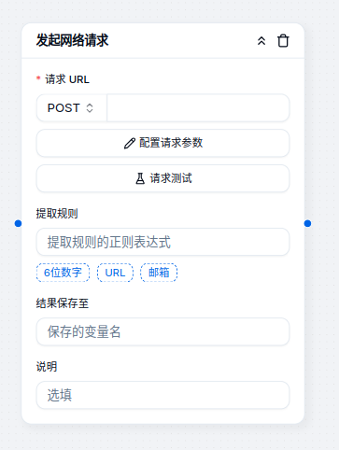Click the pencil icon for request parameters

point(130,144)
